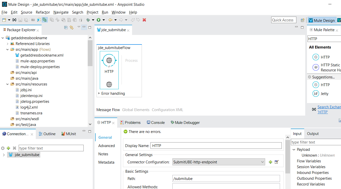Open the New wizard dropdown arrow

[9, 20]
